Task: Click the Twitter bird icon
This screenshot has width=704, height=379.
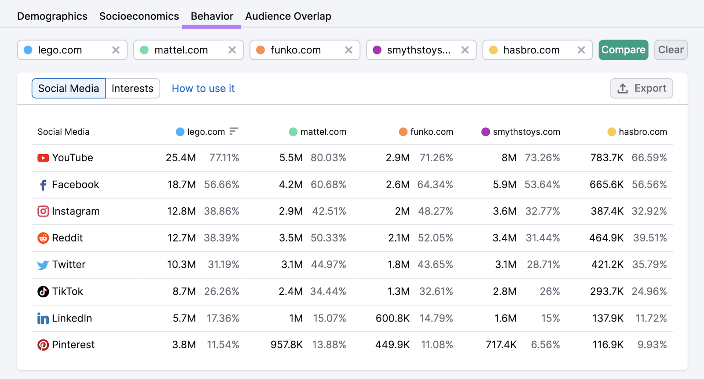Action: pos(43,265)
